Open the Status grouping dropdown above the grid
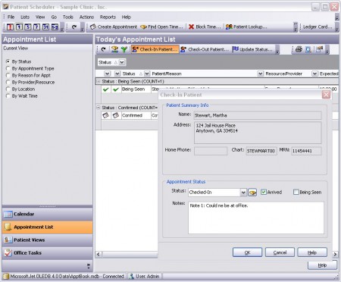The width and height of the screenshot is (341, 282). [x=122, y=62]
